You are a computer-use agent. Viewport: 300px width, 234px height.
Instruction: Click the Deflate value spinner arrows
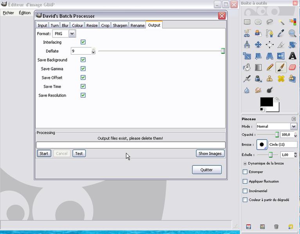[93, 51]
